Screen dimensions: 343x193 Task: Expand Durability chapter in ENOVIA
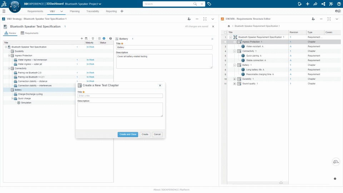(234, 79)
